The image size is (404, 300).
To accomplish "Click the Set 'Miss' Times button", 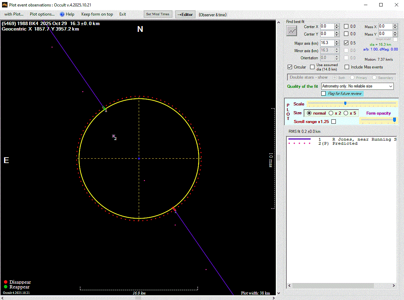I will [158, 14].
